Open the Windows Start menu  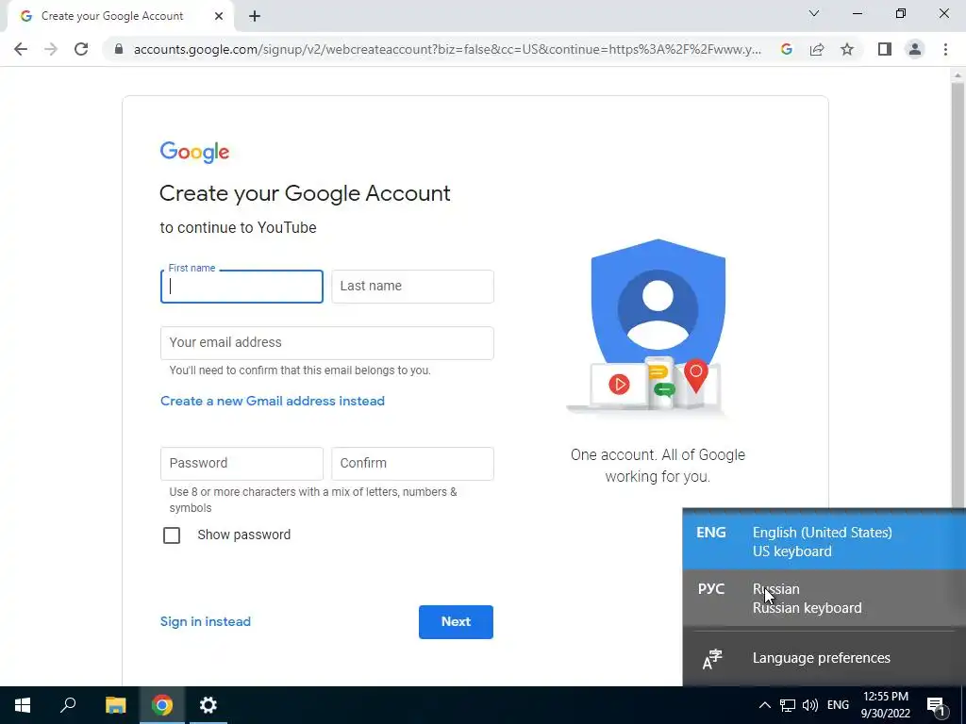pyautogui.click(x=23, y=705)
